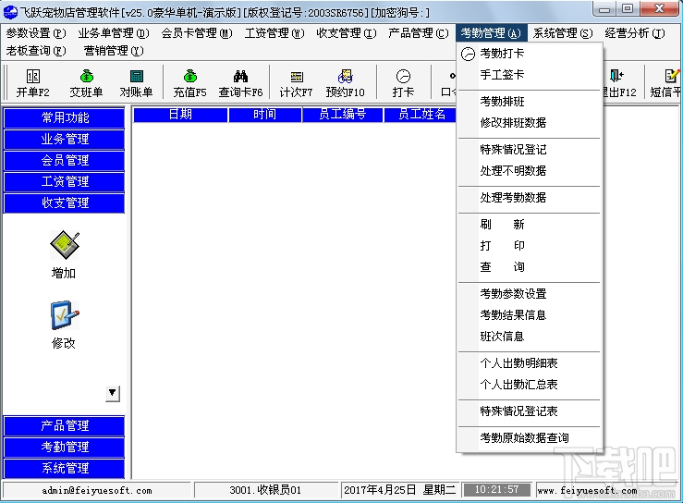The image size is (683, 503).
Task: Click the 时间 column header
Action: point(265,115)
